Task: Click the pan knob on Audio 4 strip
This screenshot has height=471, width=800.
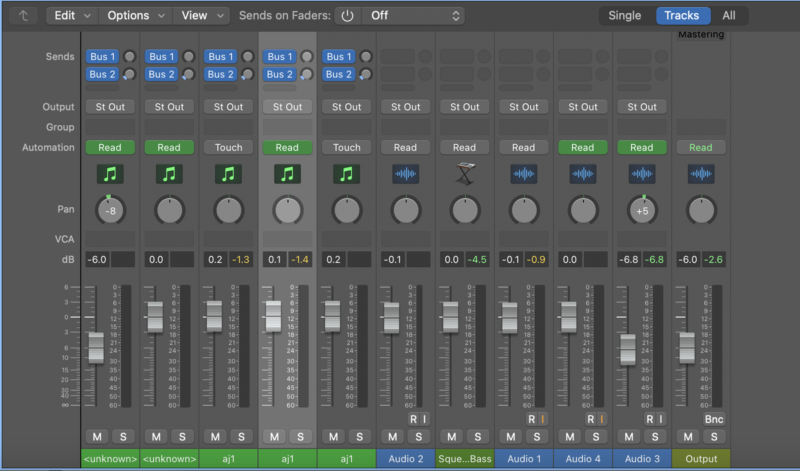Action: (583, 211)
